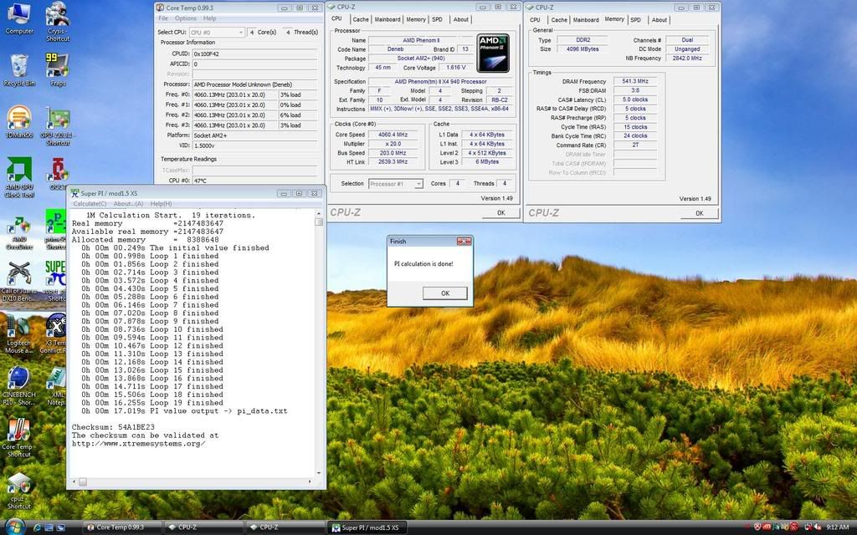Screen dimensions: 857x535
Task: Open the Help menu in Core Temp
Action: click(x=210, y=18)
